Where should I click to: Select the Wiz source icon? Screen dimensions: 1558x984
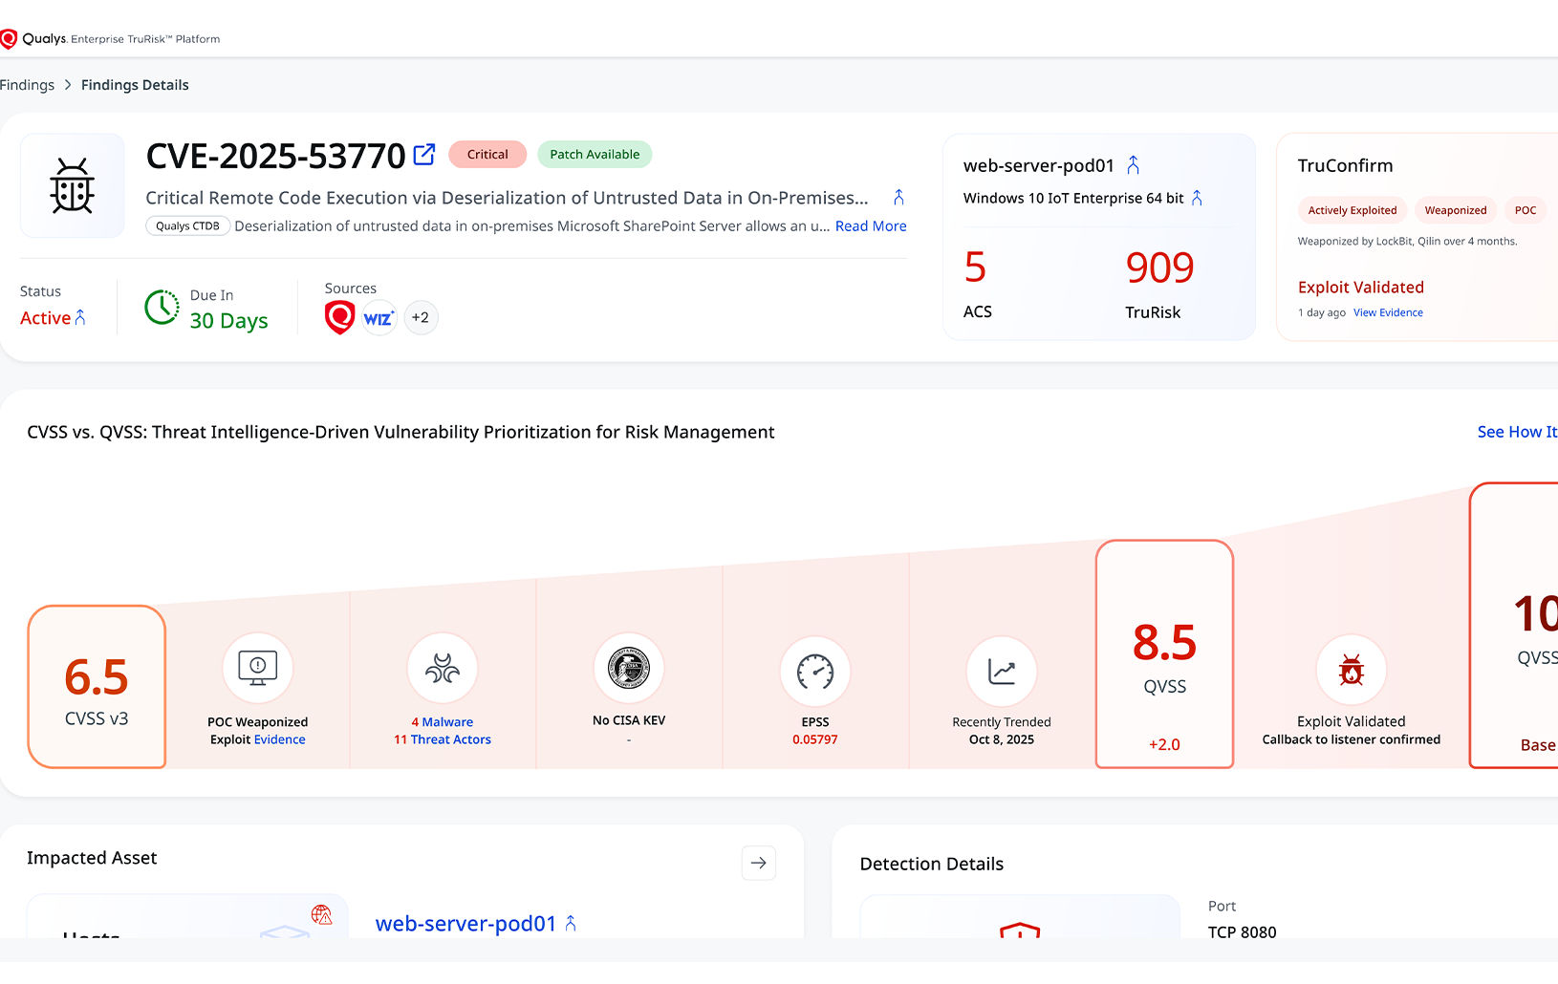point(379,318)
